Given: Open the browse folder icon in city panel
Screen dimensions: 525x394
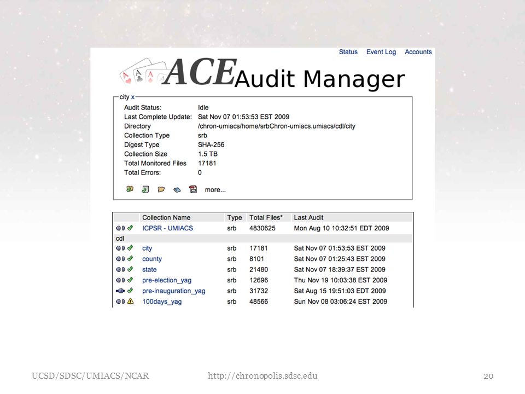Looking at the screenshot, I should click(x=161, y=190).
